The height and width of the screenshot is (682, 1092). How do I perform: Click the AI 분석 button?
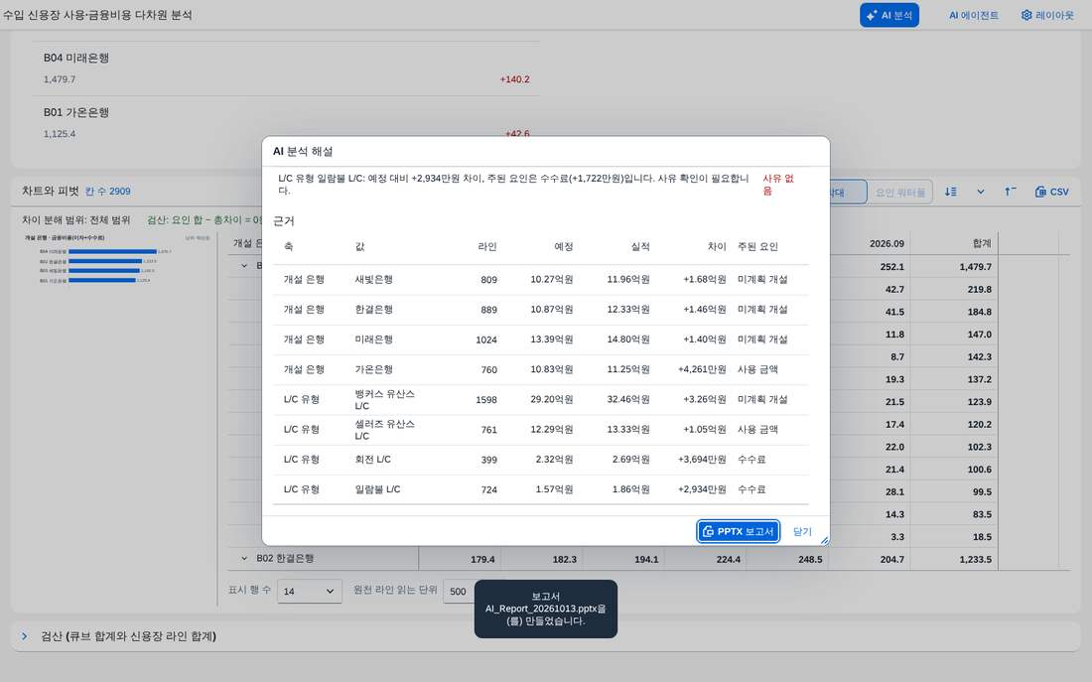(888, 15)
